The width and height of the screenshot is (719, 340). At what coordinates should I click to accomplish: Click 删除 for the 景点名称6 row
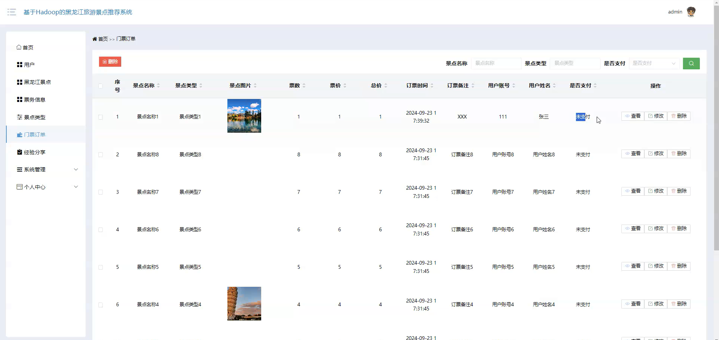[x=679, y=229]
